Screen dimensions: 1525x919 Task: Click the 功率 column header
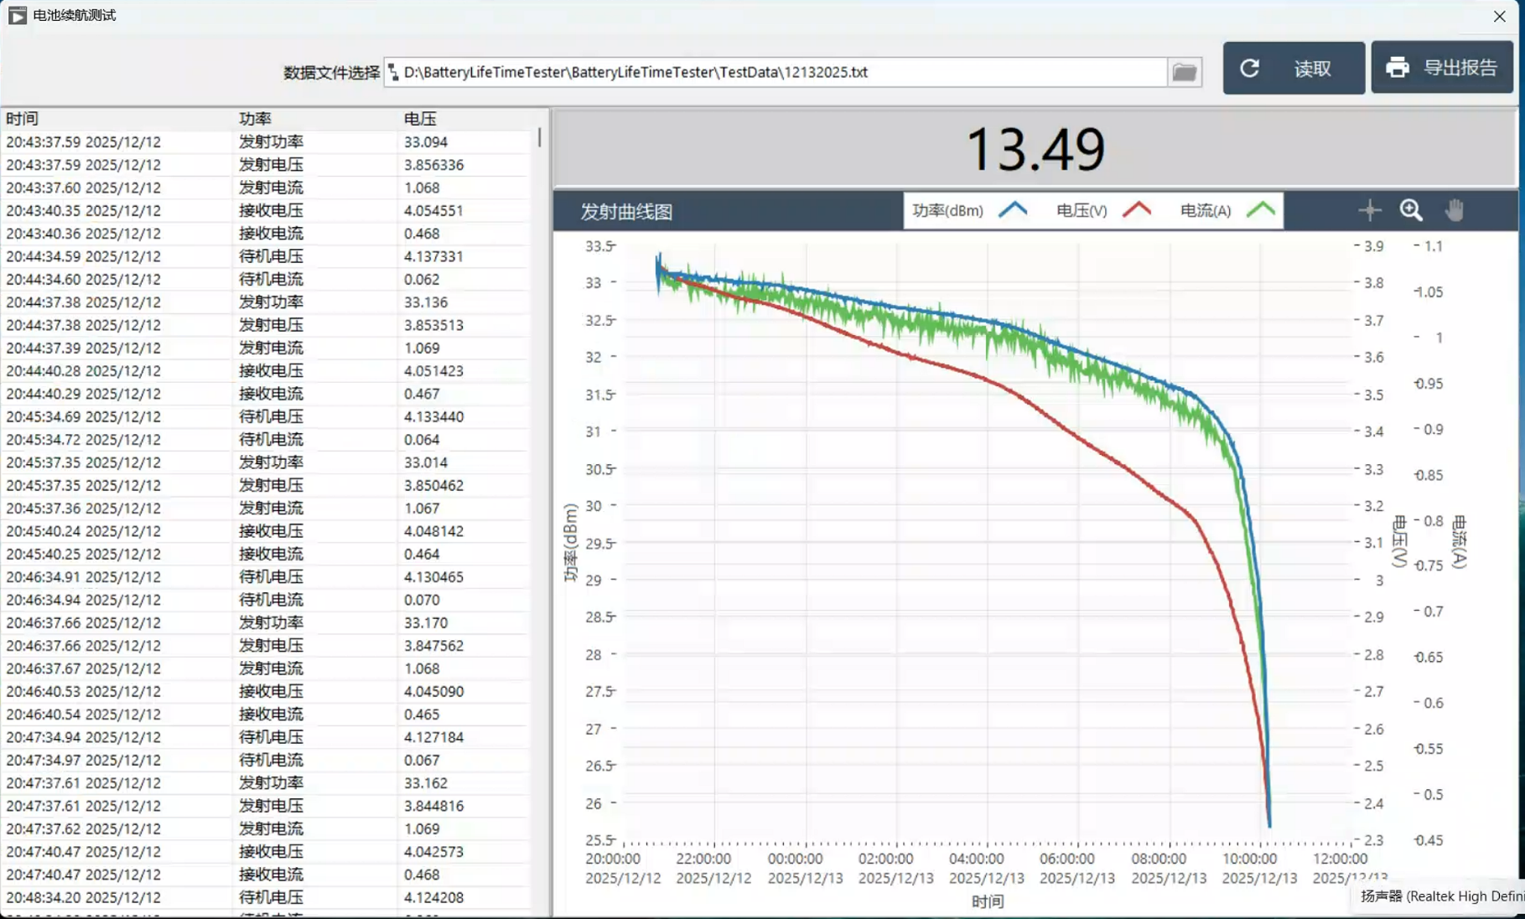pyautogui.click(x=255, y=119)
